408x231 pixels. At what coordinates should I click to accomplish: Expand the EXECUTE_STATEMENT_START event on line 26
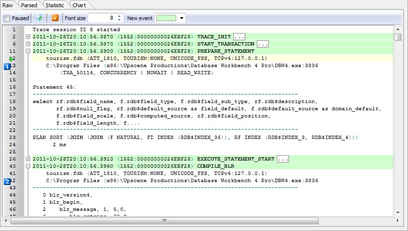point(28,159)
